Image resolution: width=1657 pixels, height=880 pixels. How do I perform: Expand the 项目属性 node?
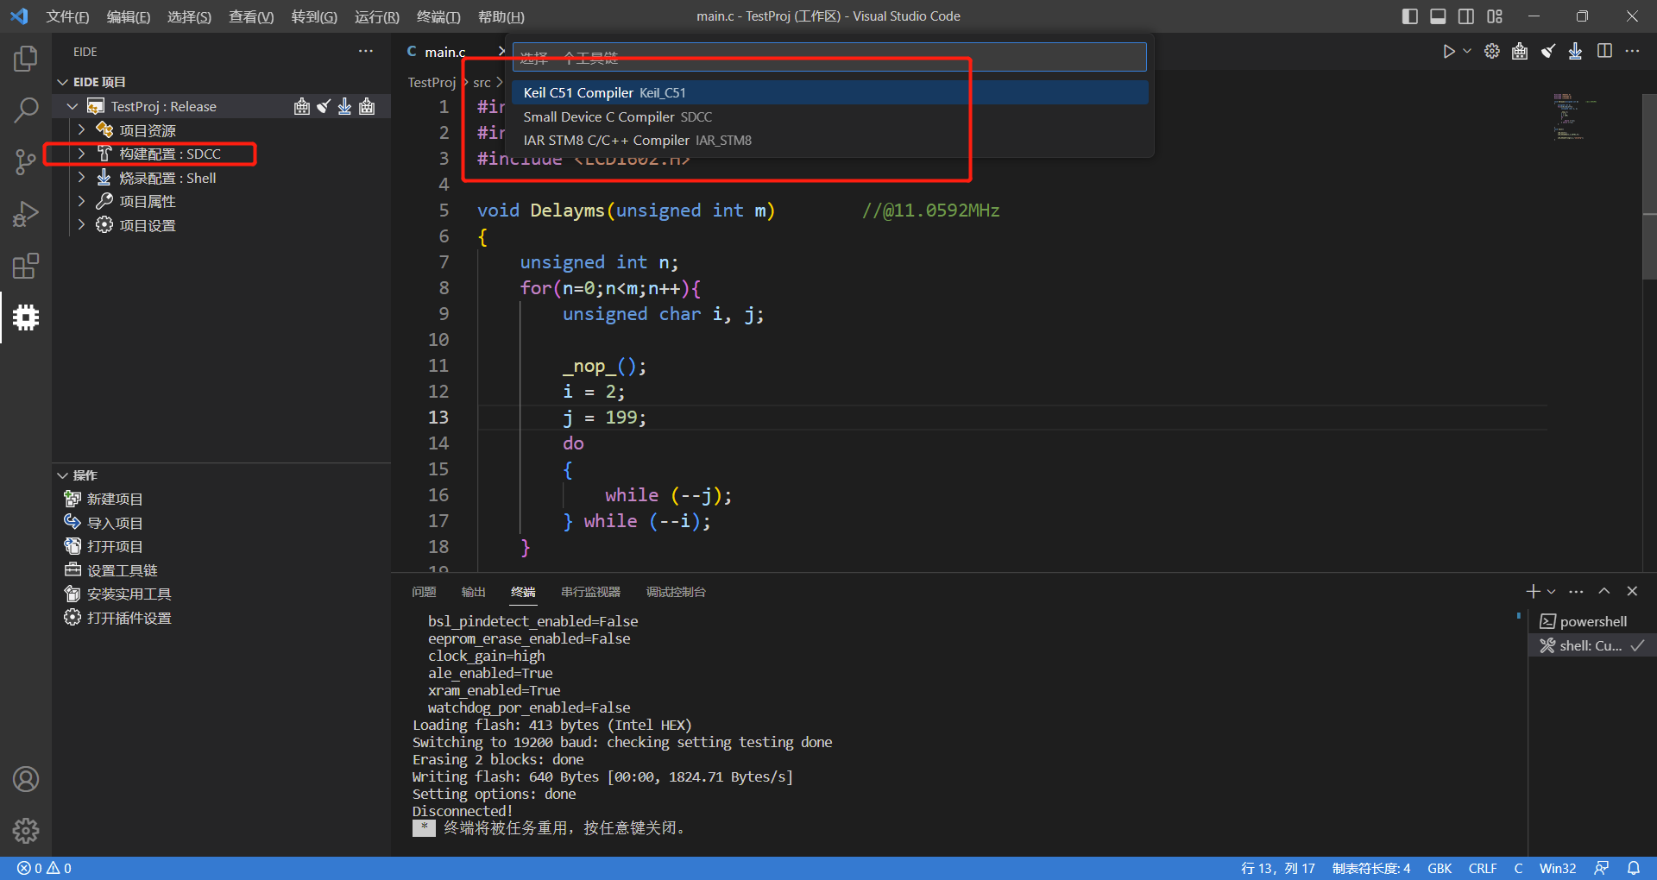(x=82, y=201)
